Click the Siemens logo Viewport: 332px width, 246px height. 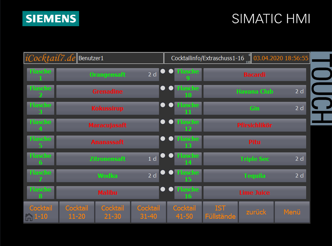[51, 19]
